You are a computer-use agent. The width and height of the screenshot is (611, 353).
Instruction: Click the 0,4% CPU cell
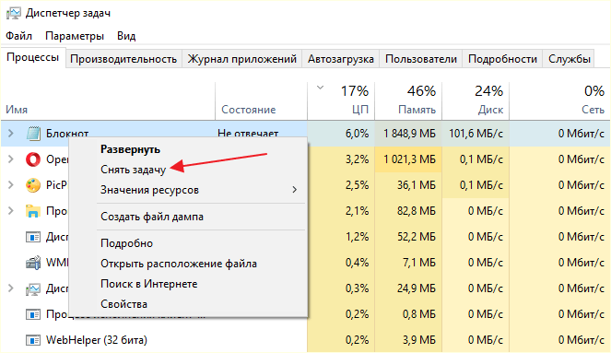pyautogui.click(x=341, y=263)
